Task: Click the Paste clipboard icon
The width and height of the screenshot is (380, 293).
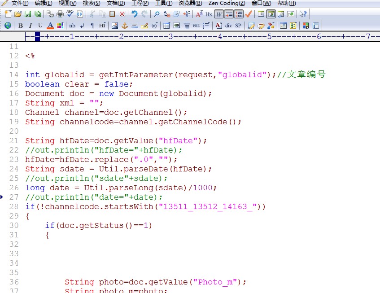Action: [112, 14]
